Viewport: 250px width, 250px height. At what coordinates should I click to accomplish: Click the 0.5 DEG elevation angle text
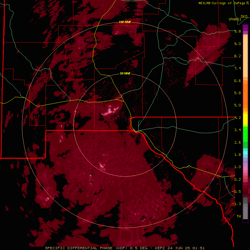tap(139, 248)
